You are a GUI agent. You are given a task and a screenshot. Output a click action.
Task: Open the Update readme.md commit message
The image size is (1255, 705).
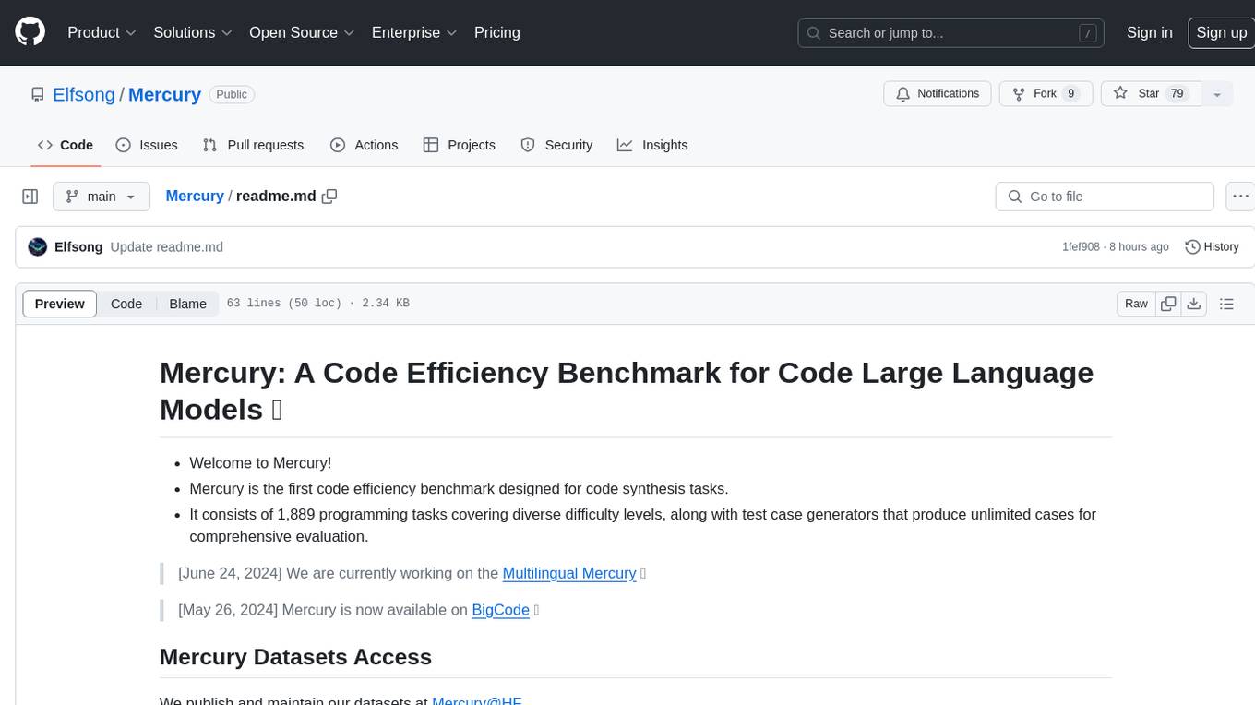tap(166, 246)
